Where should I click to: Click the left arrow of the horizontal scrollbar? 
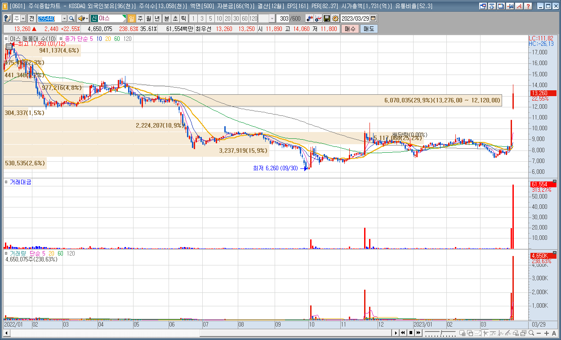(6, 333)
